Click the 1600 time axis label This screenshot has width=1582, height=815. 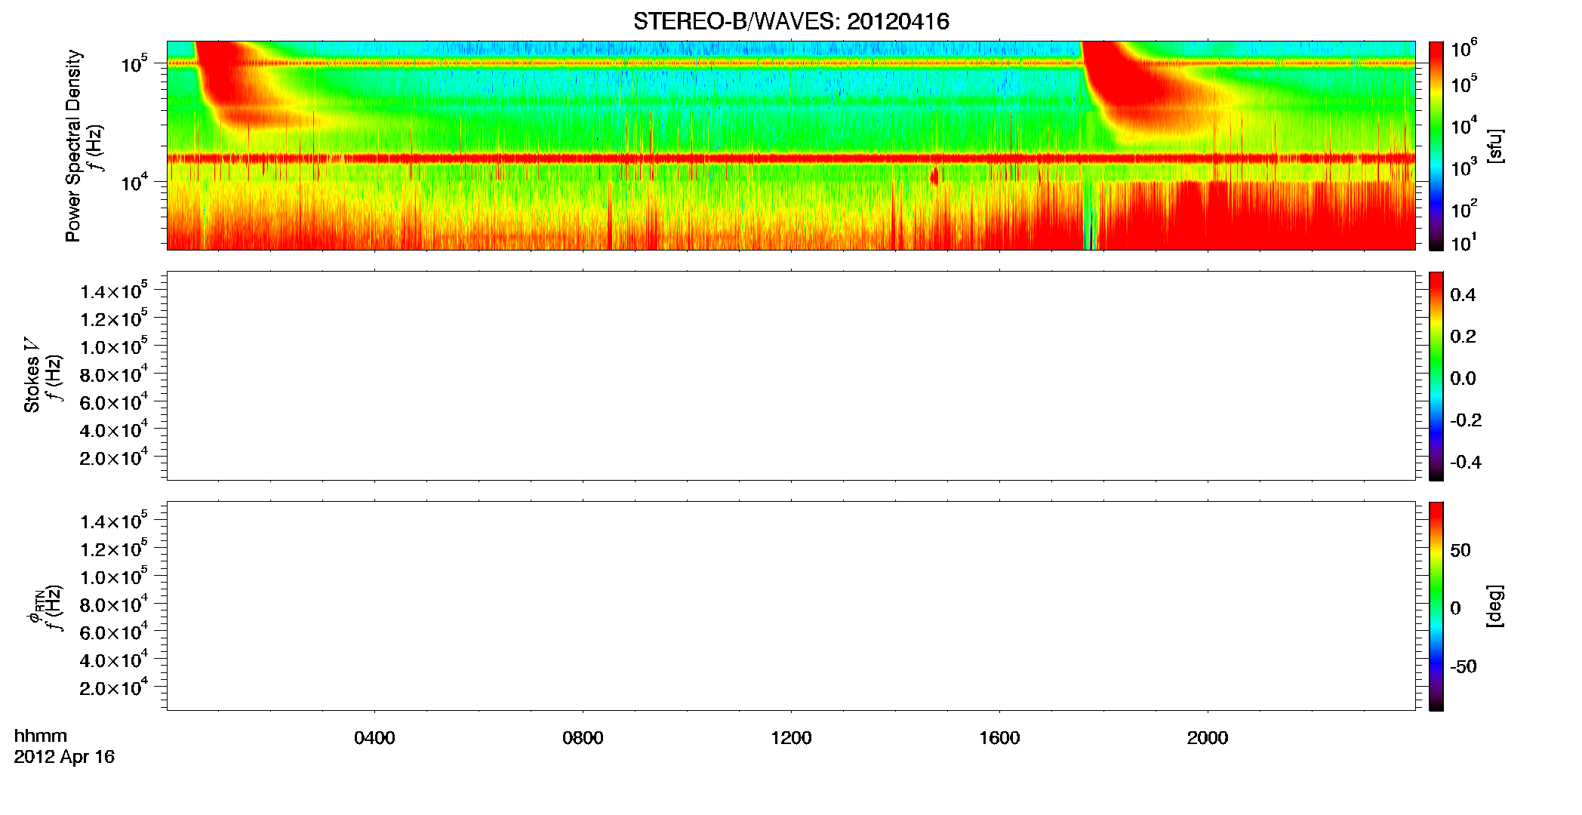click(x=999, y=738)
